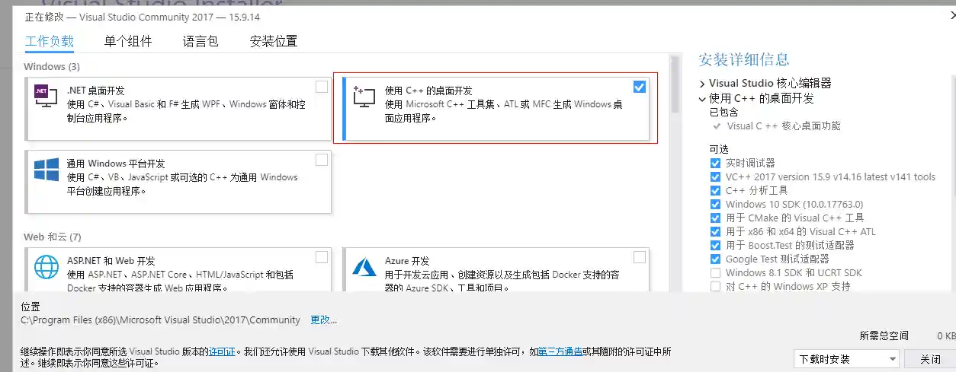Switch to the 工作负载 tab
The image size is (956, 372).
click(49, 41)
